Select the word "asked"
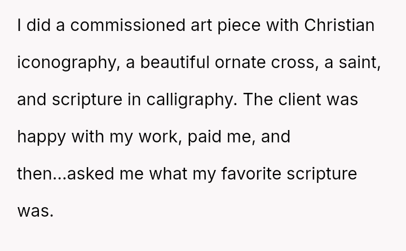 pyautogui.click(x=90, y=173)
